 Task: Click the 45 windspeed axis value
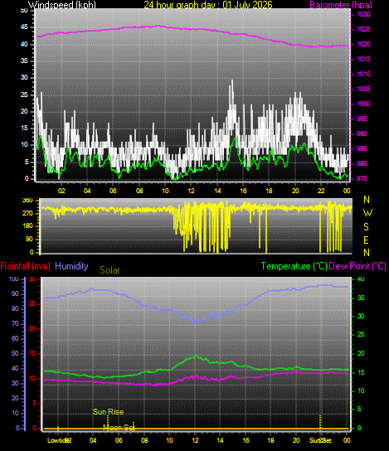24,27
